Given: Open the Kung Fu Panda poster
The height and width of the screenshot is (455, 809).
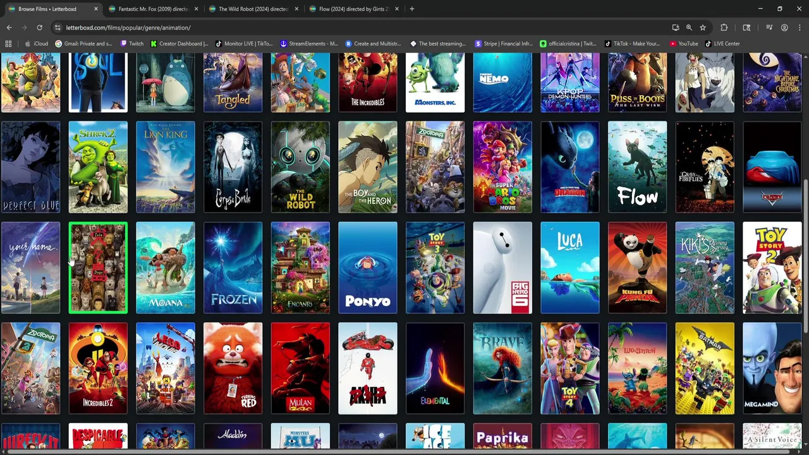Looking at the screenshot, I should coord(637,268).
